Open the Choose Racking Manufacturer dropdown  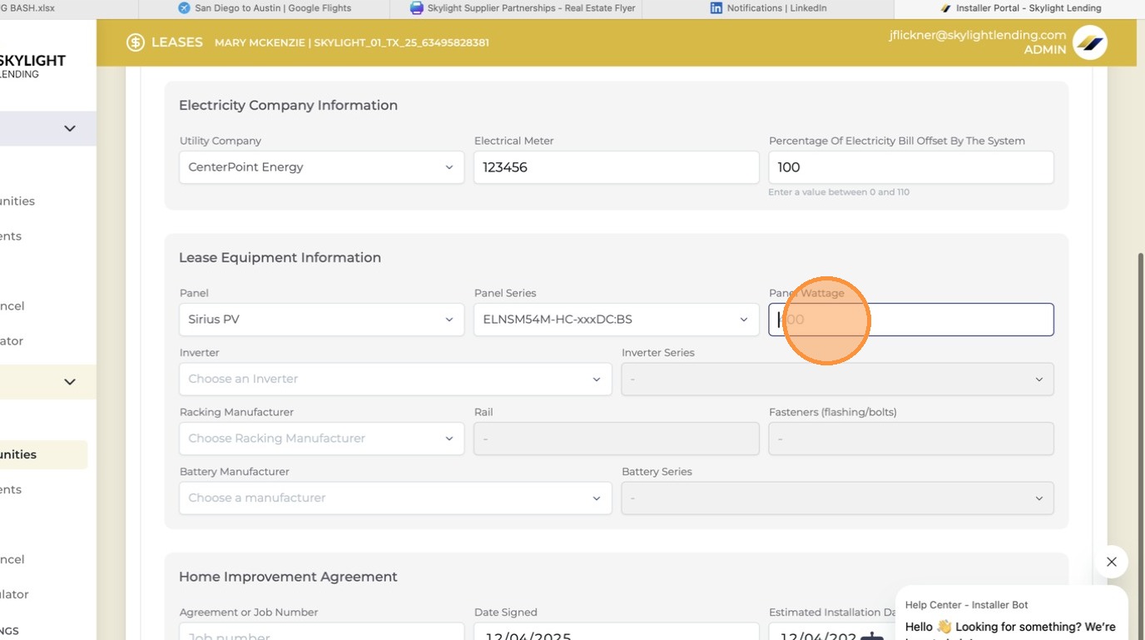322,439
